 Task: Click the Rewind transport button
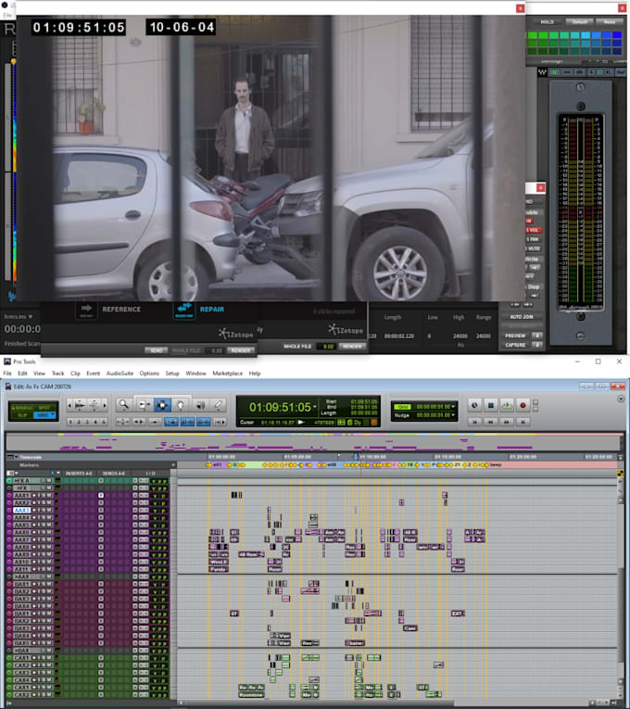point(491,422)
